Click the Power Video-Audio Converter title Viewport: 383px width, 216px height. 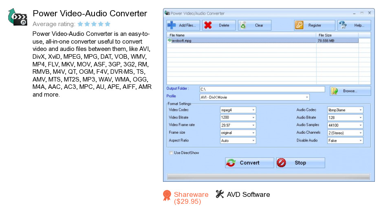(90, 13)
